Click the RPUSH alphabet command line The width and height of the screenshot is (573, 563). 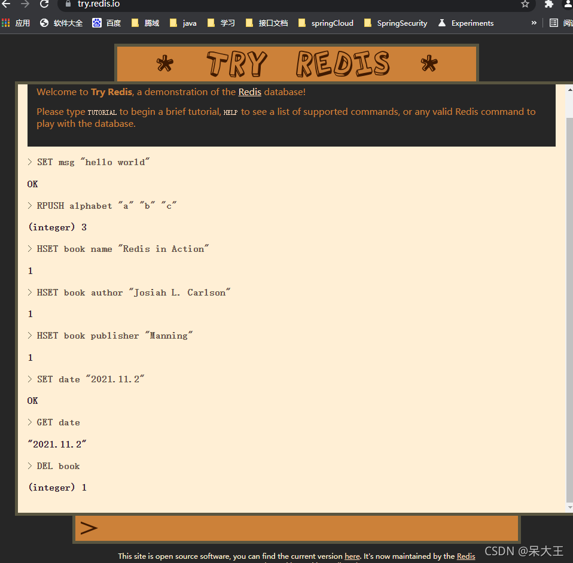click(102, 206)
